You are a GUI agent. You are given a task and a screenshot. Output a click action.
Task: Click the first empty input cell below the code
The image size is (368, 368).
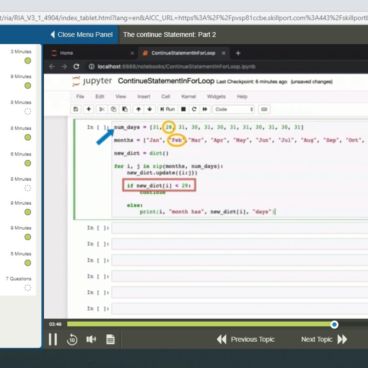point(240,228)
